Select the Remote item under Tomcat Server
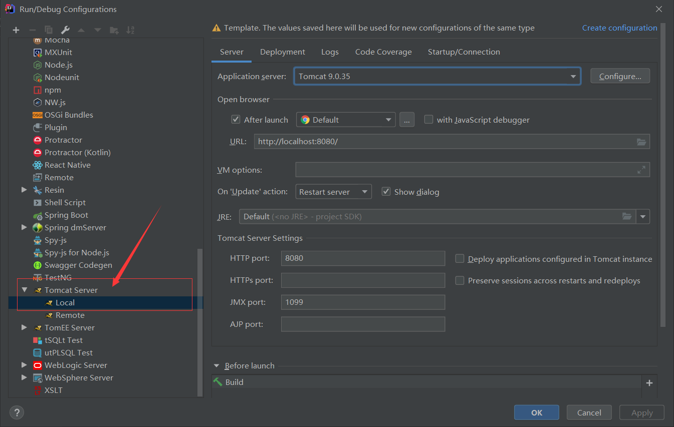 click(70, 315)
